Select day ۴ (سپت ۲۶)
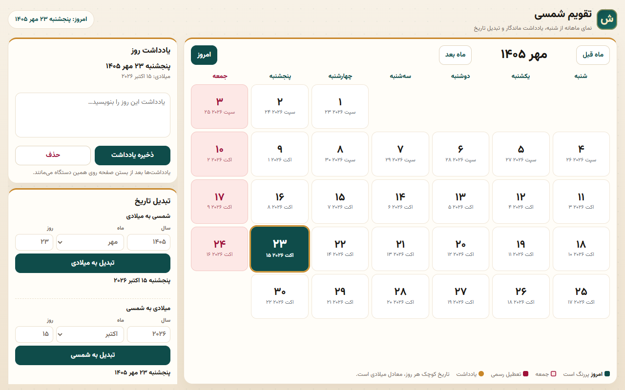Viewport: 625px width, 390px height. pyautogui.click(x=581, y=154)
